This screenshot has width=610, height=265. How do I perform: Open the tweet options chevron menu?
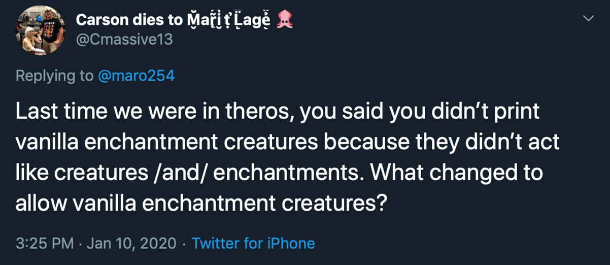tap(588, 18)
